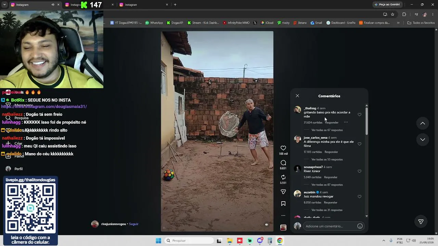
Task: Open Perfil in the Instagram sidebar
Action: tap(14, 169)
